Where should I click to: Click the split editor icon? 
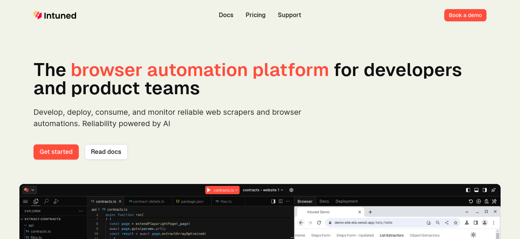pos(281,201)
